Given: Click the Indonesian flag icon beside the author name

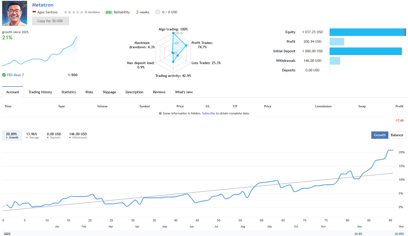Looking at the screenshot, I should coord(34,12).
